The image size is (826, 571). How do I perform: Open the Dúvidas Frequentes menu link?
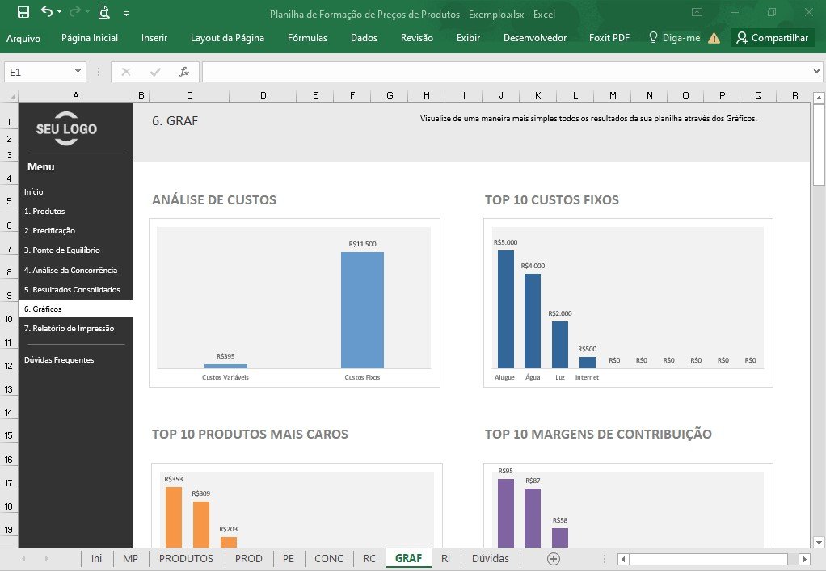[x=59, y=360]
